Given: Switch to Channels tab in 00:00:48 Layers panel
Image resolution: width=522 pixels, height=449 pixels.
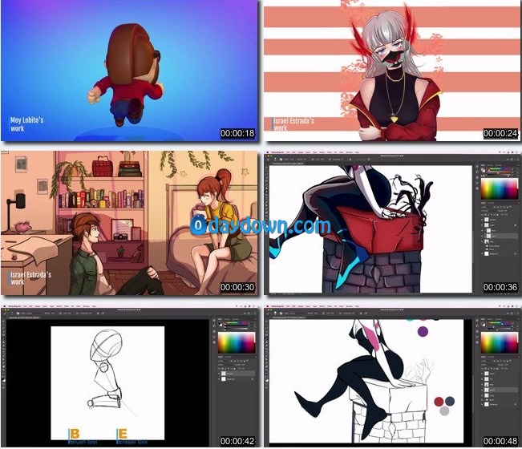Looking at the screenshot, I should 491,357.
